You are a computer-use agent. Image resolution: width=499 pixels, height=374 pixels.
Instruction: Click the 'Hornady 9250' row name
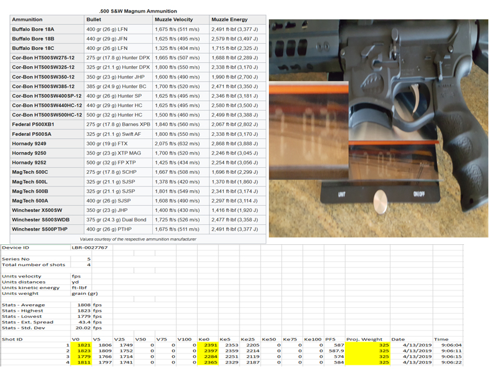pos(47,153)
